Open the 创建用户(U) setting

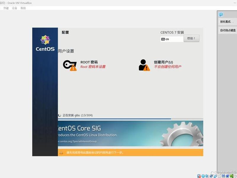160,65
